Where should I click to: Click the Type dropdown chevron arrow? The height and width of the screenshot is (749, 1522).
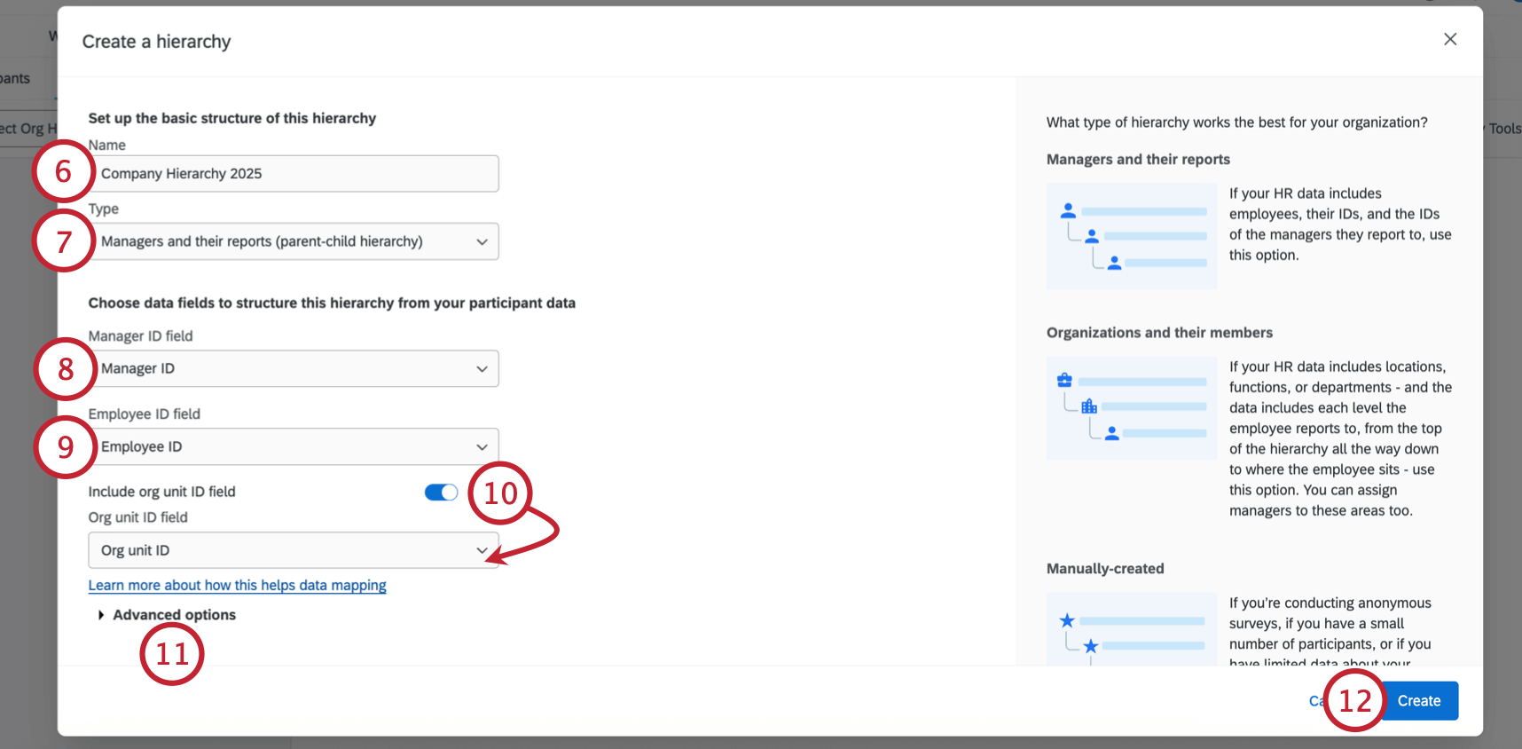pos(482,241)
